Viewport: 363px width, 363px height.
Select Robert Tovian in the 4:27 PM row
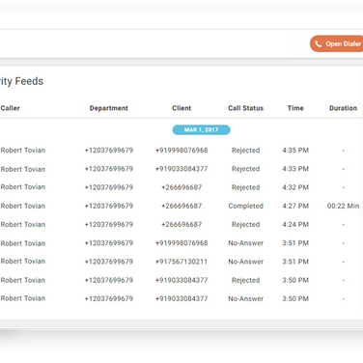tap(23, 206)
